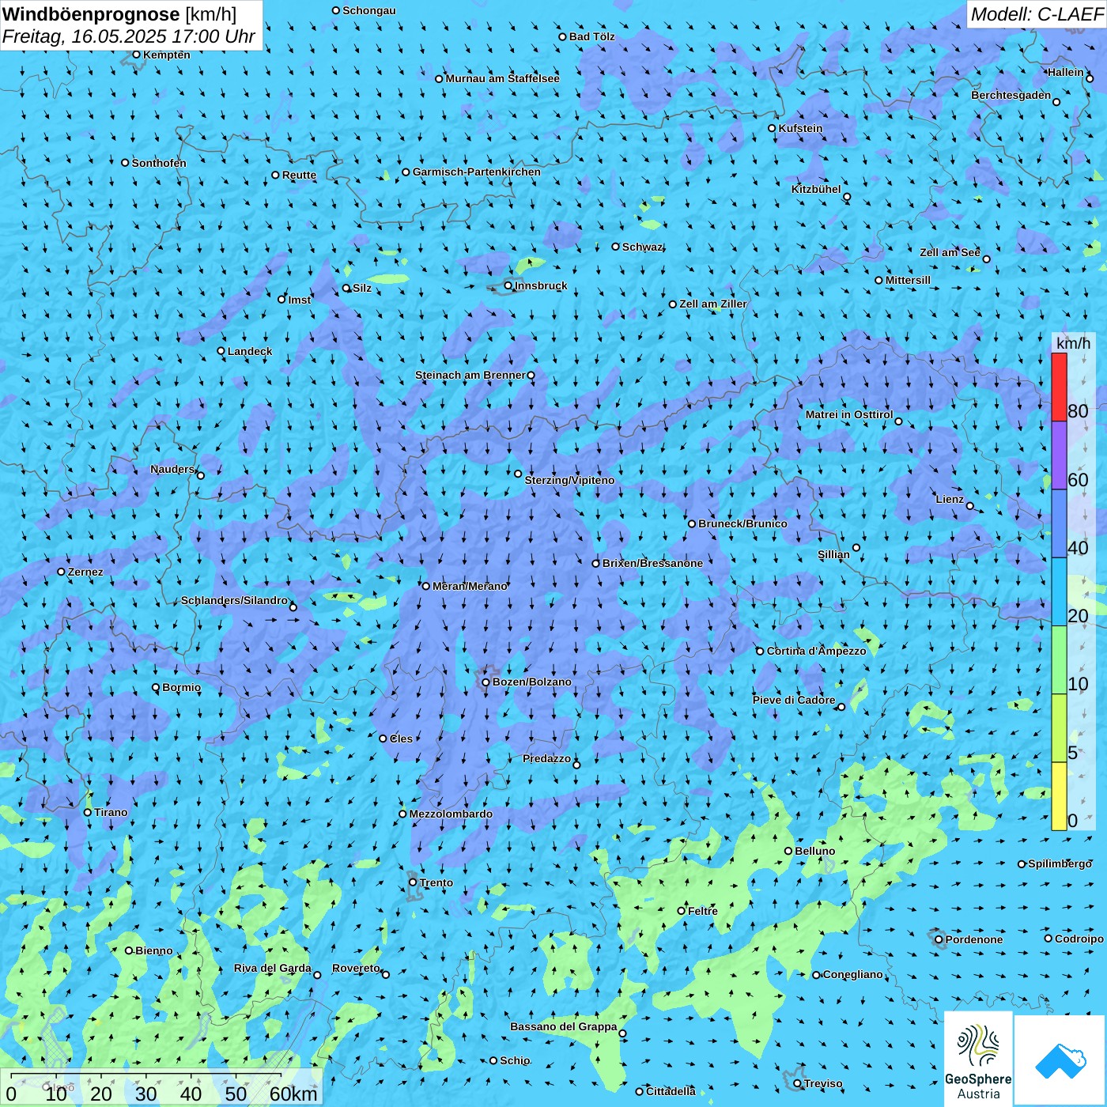Click the Bormio location dot

pyautogui.click(x=156, y=687)
